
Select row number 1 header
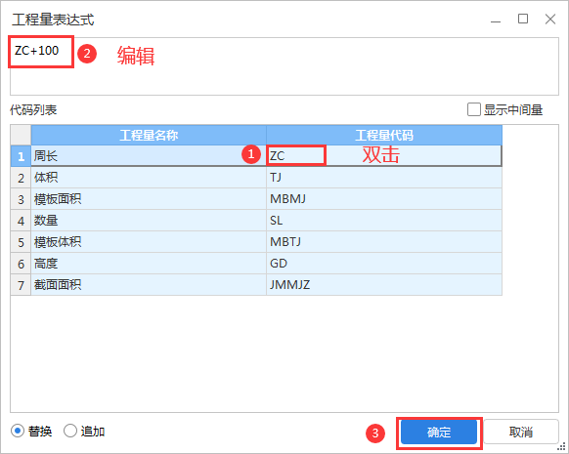(x=21, y=156)
